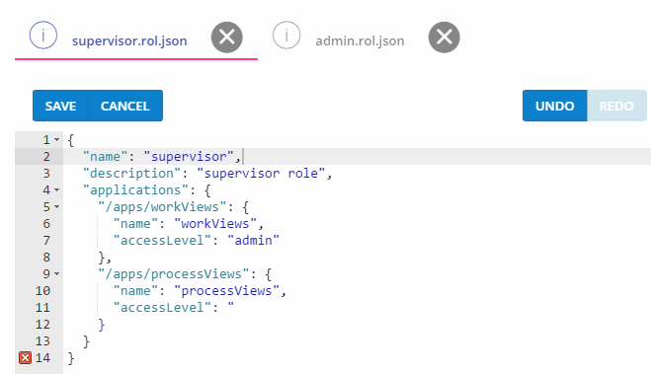The height and width of the screenshot is (374, 651).
Task: Click the error marker on line 14
Action: tap(26, 357)
